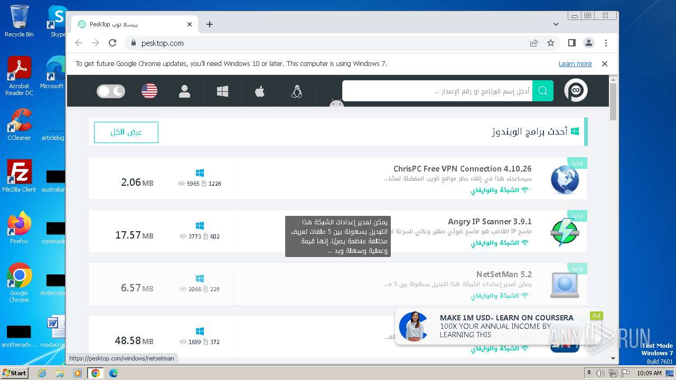Open Angry IP Scanner 3.9.1 link
676x380 pixels.
(490, 222)
